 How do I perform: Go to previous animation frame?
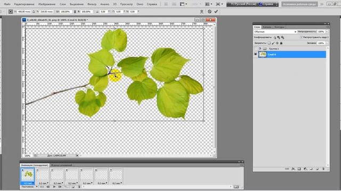click(48, 187)
